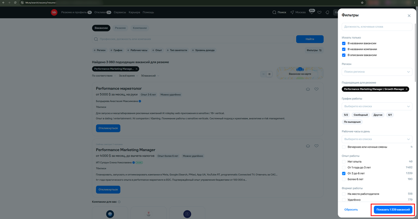
Task: Open the Карьера menu item
Action: click(134, 12)
